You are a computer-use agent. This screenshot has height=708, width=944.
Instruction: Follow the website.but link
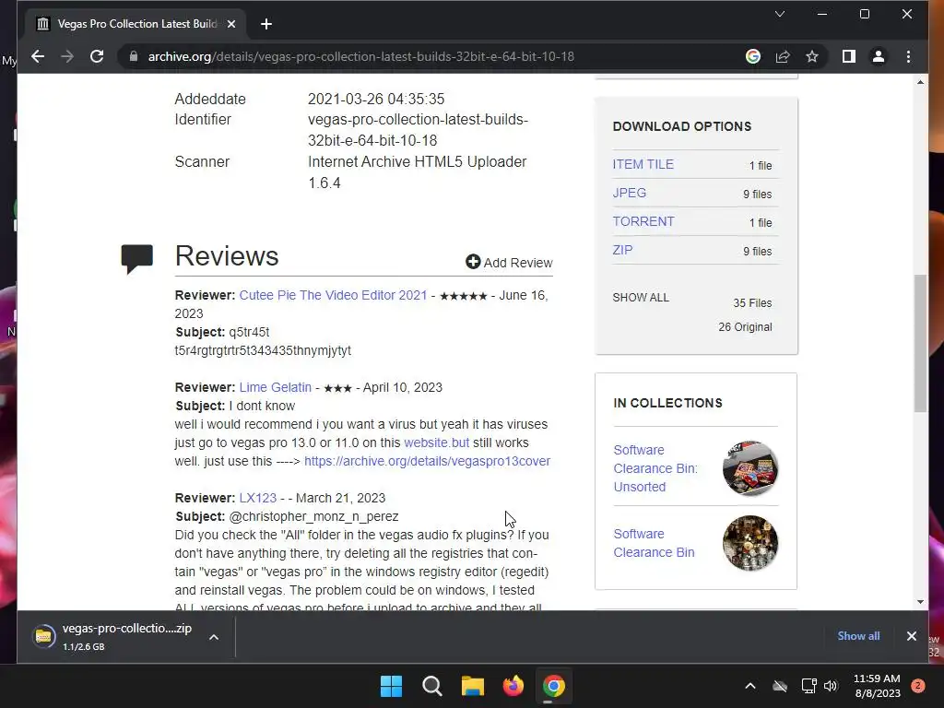(436, 442)
